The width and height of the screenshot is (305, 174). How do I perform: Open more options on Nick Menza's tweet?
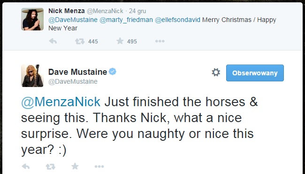point(160,41)
